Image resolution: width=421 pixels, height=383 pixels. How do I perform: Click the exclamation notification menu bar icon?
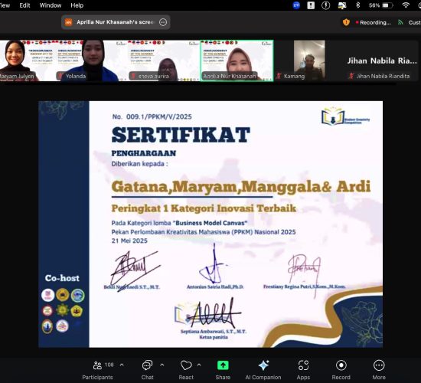[311, 5]
